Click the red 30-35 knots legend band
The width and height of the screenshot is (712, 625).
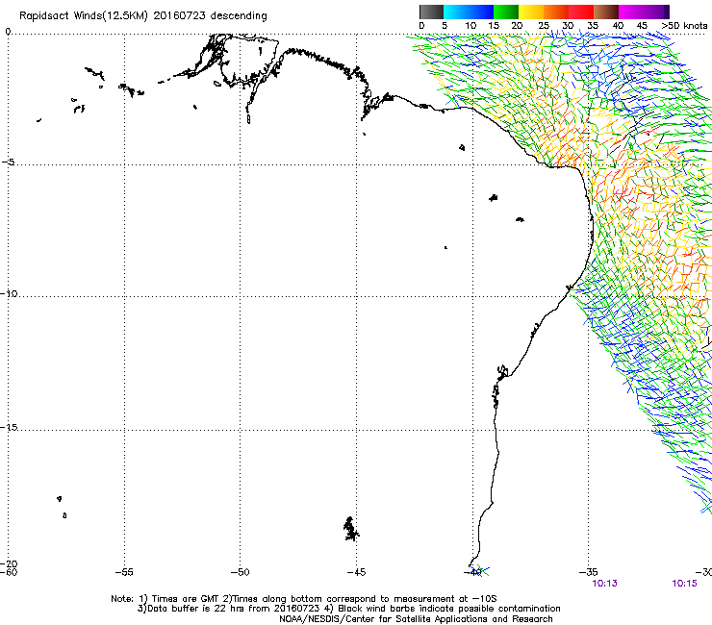581,12
